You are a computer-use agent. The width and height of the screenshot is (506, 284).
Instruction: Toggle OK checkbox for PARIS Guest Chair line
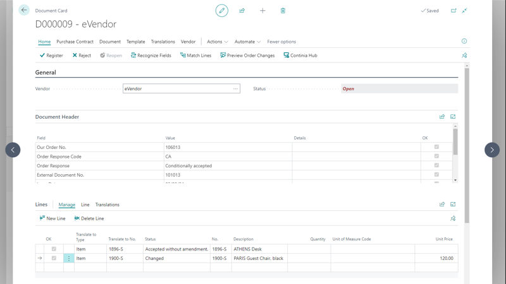(54, 258)
